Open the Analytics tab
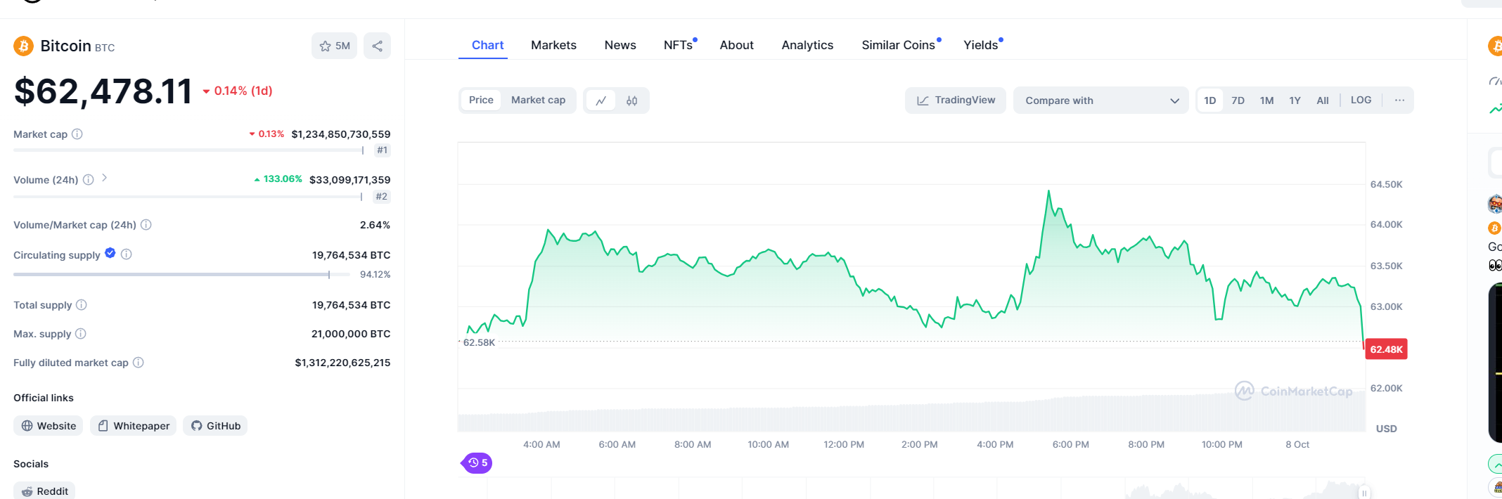1502x499 pixels. 807,45
